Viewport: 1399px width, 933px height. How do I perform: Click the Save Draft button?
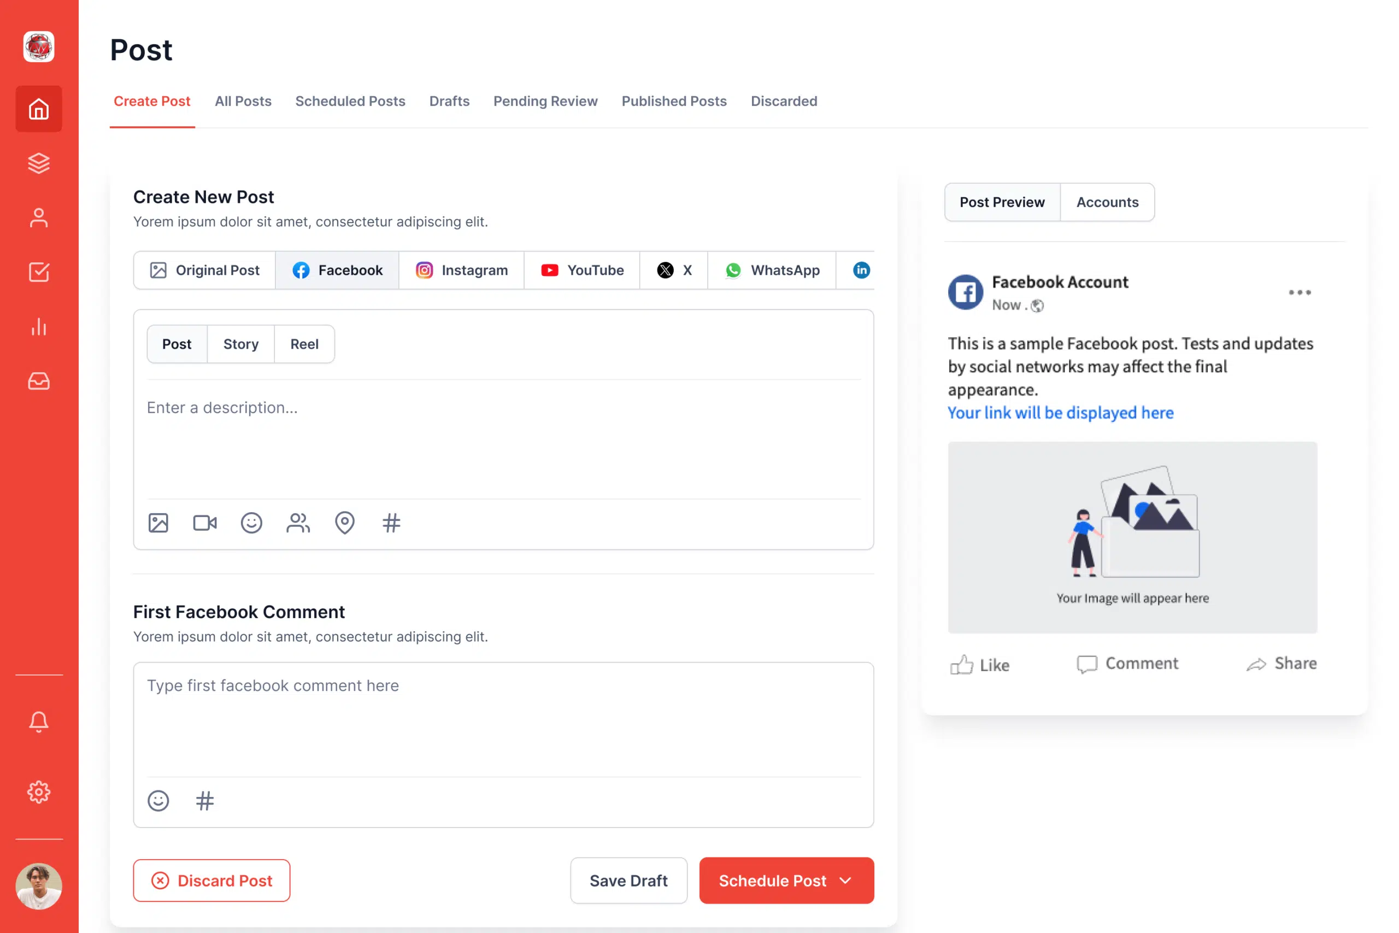click(x=628, y=881)
